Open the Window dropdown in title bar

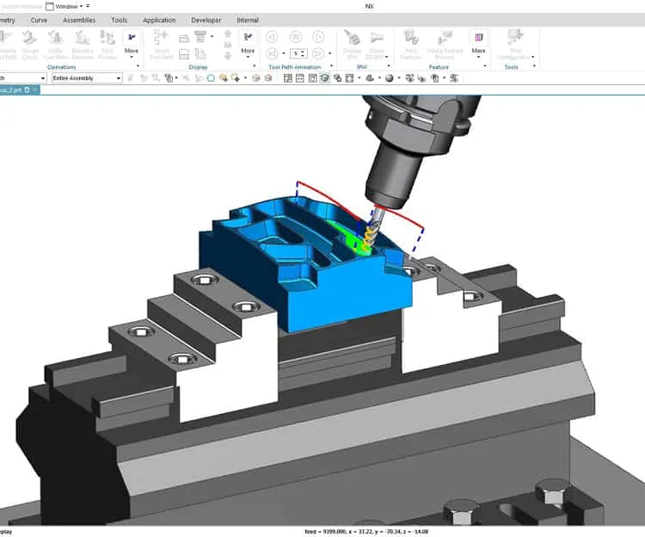click(x=66, y=6)
